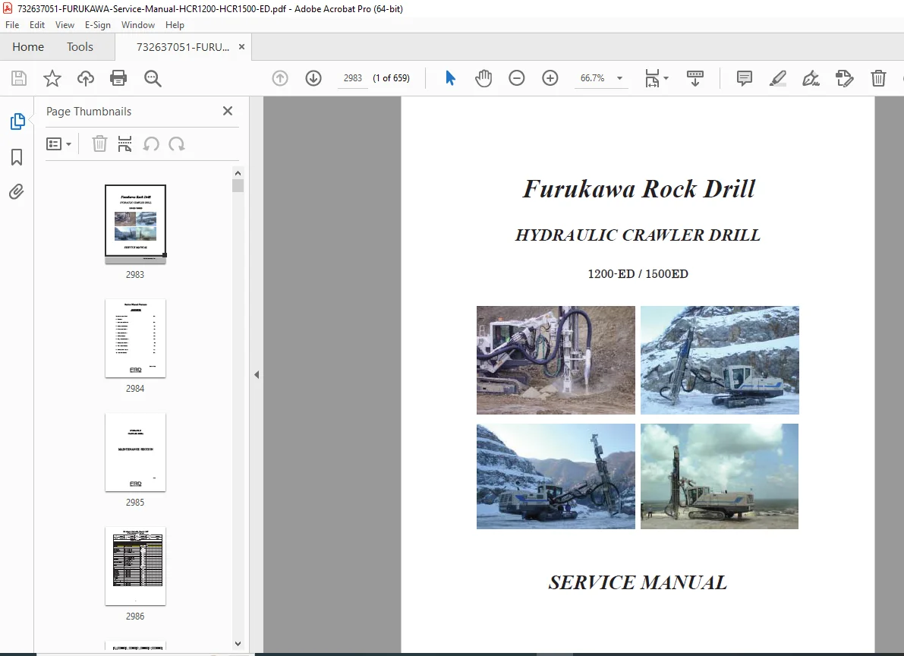Click the stamp tool icon
Viewport: 904px width, 656px height.
click(x=844, y=78)
